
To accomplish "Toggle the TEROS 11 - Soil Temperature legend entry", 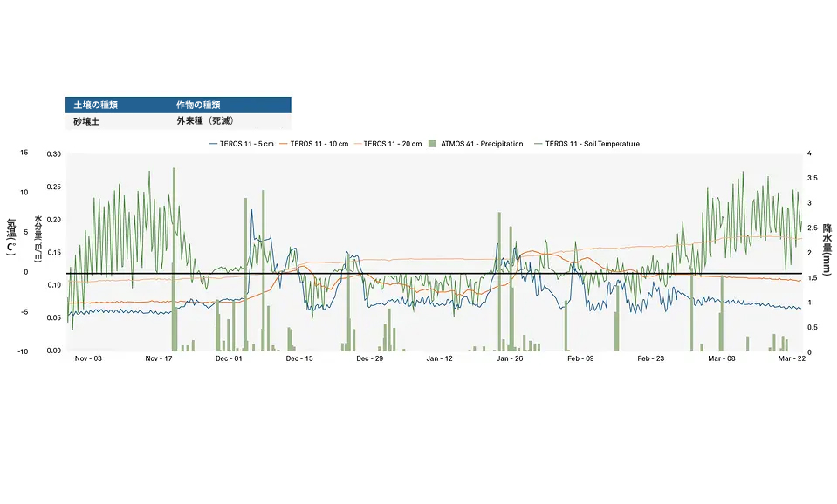I will tap(587, 144).
